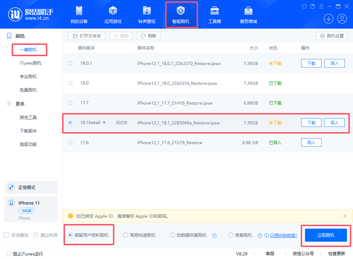The image size is (353, 259).
Task: Switch to the 专业刷机 sidebar tab
Action: point(29,76)
